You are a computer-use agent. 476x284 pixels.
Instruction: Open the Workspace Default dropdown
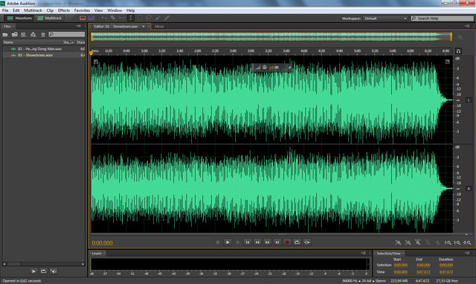(x=385, y=19)
